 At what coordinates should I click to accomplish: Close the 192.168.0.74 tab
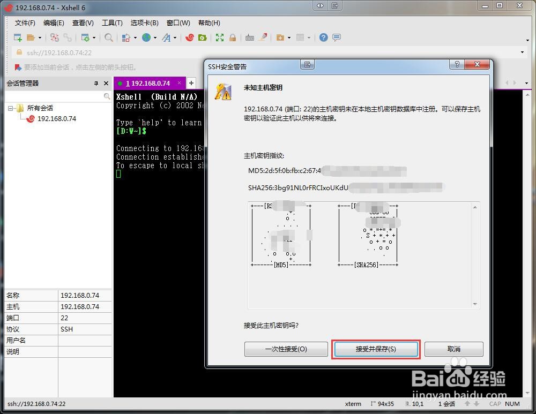(x=179, y=83)
